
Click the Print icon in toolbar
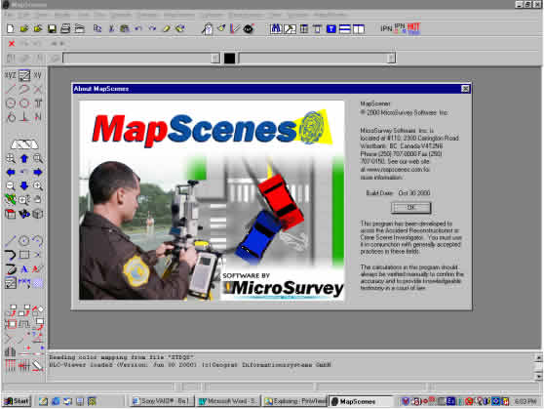pyautogui.click(x=65, y=28)
